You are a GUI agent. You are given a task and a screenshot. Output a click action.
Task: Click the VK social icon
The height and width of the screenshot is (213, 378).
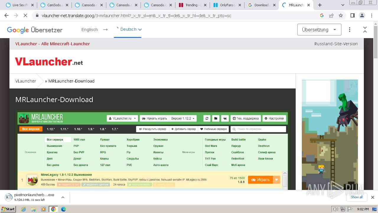pyautogui.click(x=225, y=118)
